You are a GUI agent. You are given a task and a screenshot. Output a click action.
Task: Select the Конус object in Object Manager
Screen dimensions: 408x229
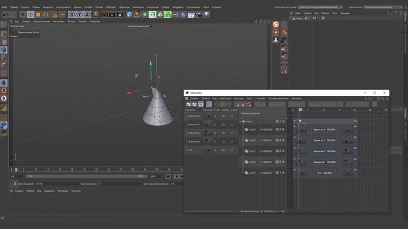pos(299,18)
